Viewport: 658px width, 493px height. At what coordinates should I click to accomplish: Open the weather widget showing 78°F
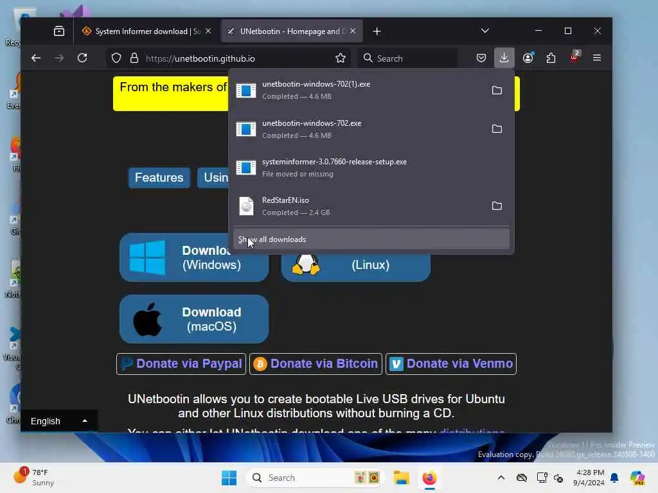tap(33, 478)
